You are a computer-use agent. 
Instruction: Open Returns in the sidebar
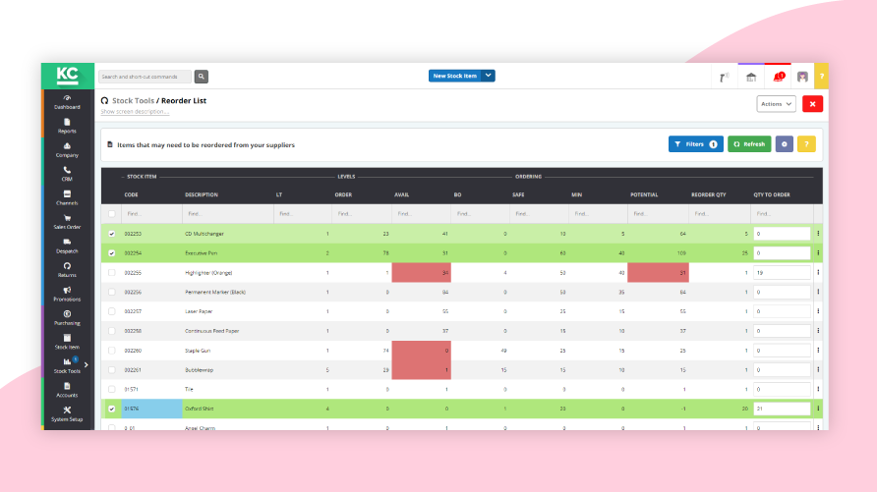pyautogui.click(x=67, y=270)
